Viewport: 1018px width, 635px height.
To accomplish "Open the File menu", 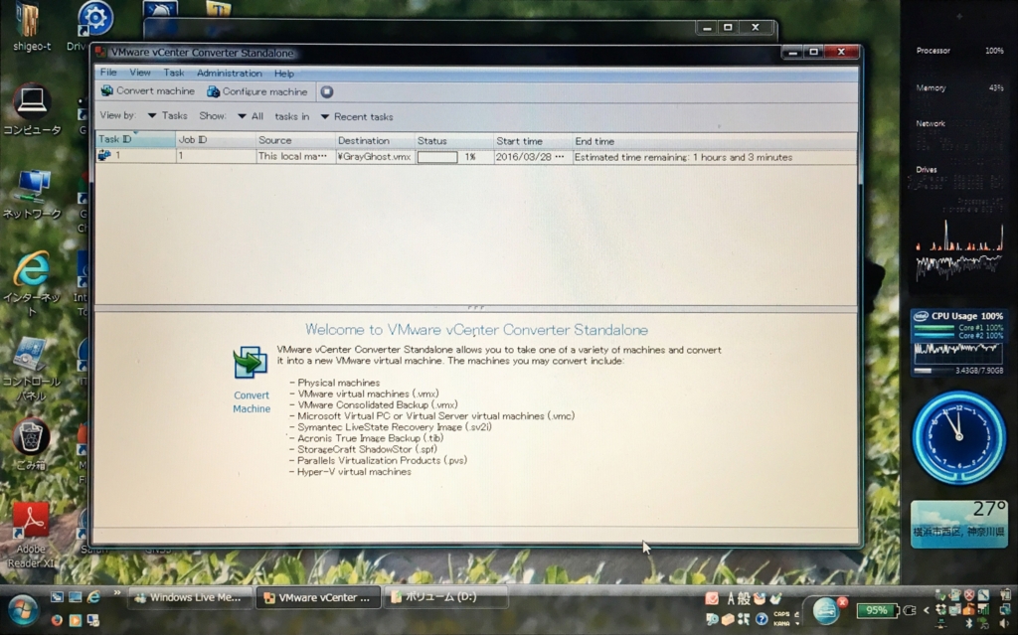I will [108, 73].
